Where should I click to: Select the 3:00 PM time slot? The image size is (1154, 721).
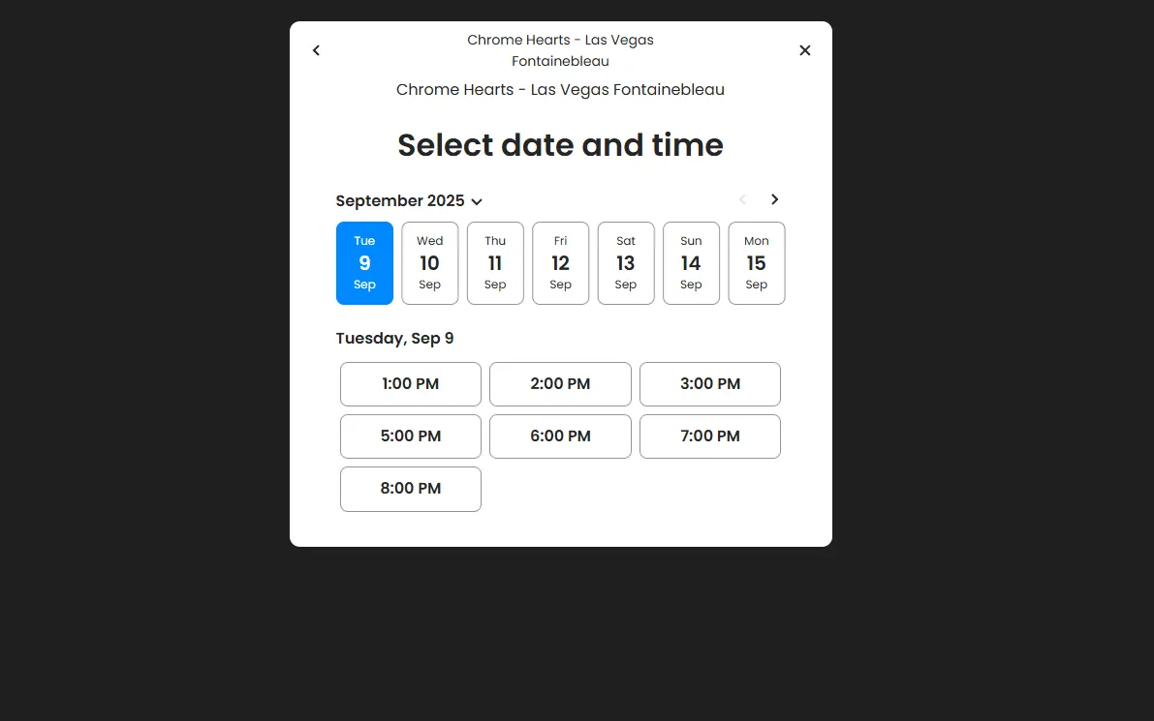tap(710, 384)
